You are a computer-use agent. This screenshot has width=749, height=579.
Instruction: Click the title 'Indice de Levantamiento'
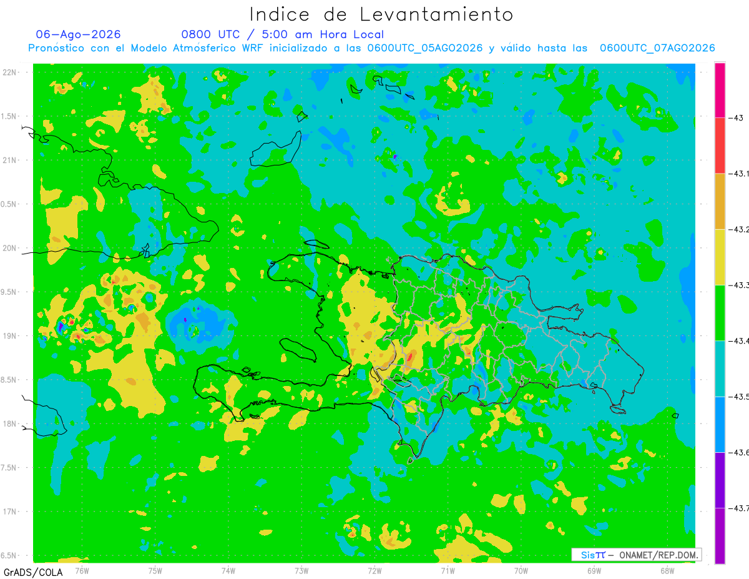point(381,14)
